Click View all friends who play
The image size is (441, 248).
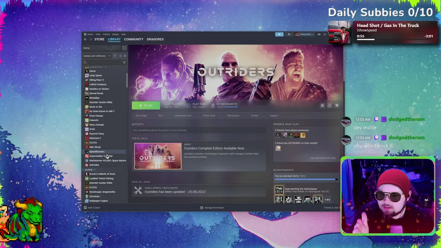click(x=322, y=158)
